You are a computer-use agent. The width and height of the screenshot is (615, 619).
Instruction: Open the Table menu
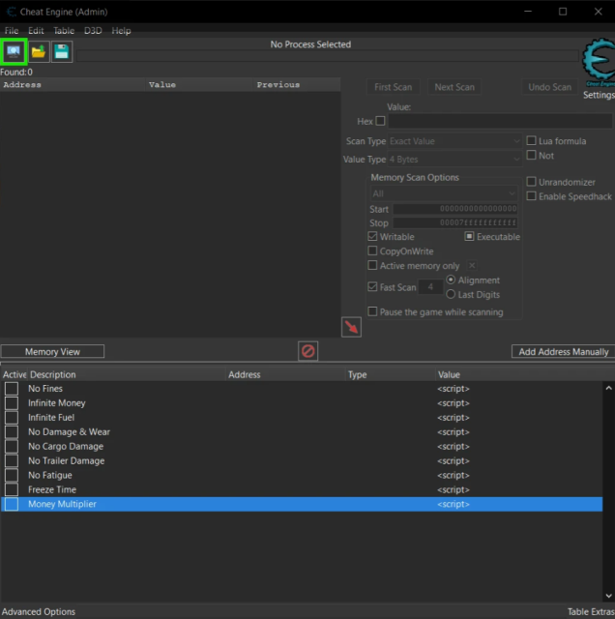[64, 31]
